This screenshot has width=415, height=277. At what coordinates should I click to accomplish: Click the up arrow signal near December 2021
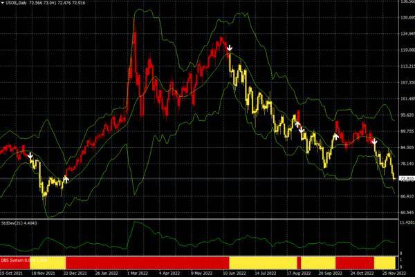[66, 178]
